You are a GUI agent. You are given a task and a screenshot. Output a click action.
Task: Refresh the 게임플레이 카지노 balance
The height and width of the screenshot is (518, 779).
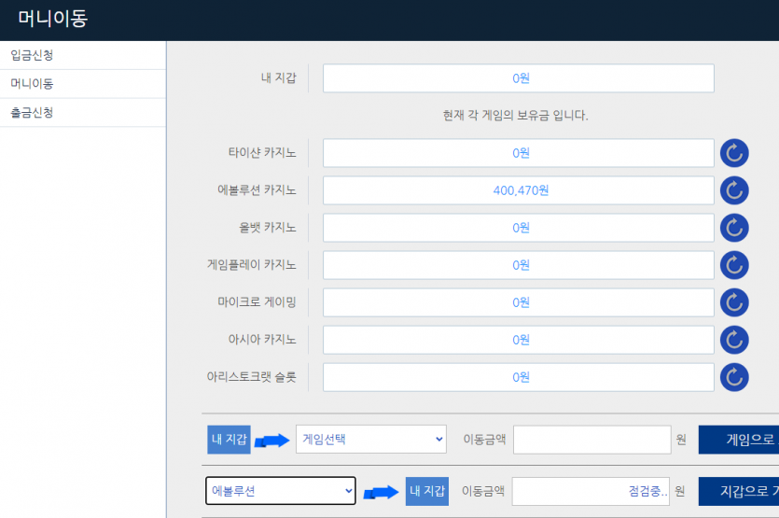point(734,265)
